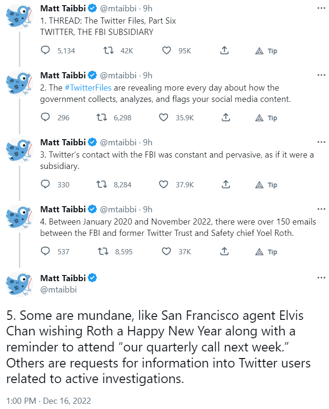Viewport: 329px width, 409px height.
Task: Open more options on first tweet
Action: click(x=321, y=8)
